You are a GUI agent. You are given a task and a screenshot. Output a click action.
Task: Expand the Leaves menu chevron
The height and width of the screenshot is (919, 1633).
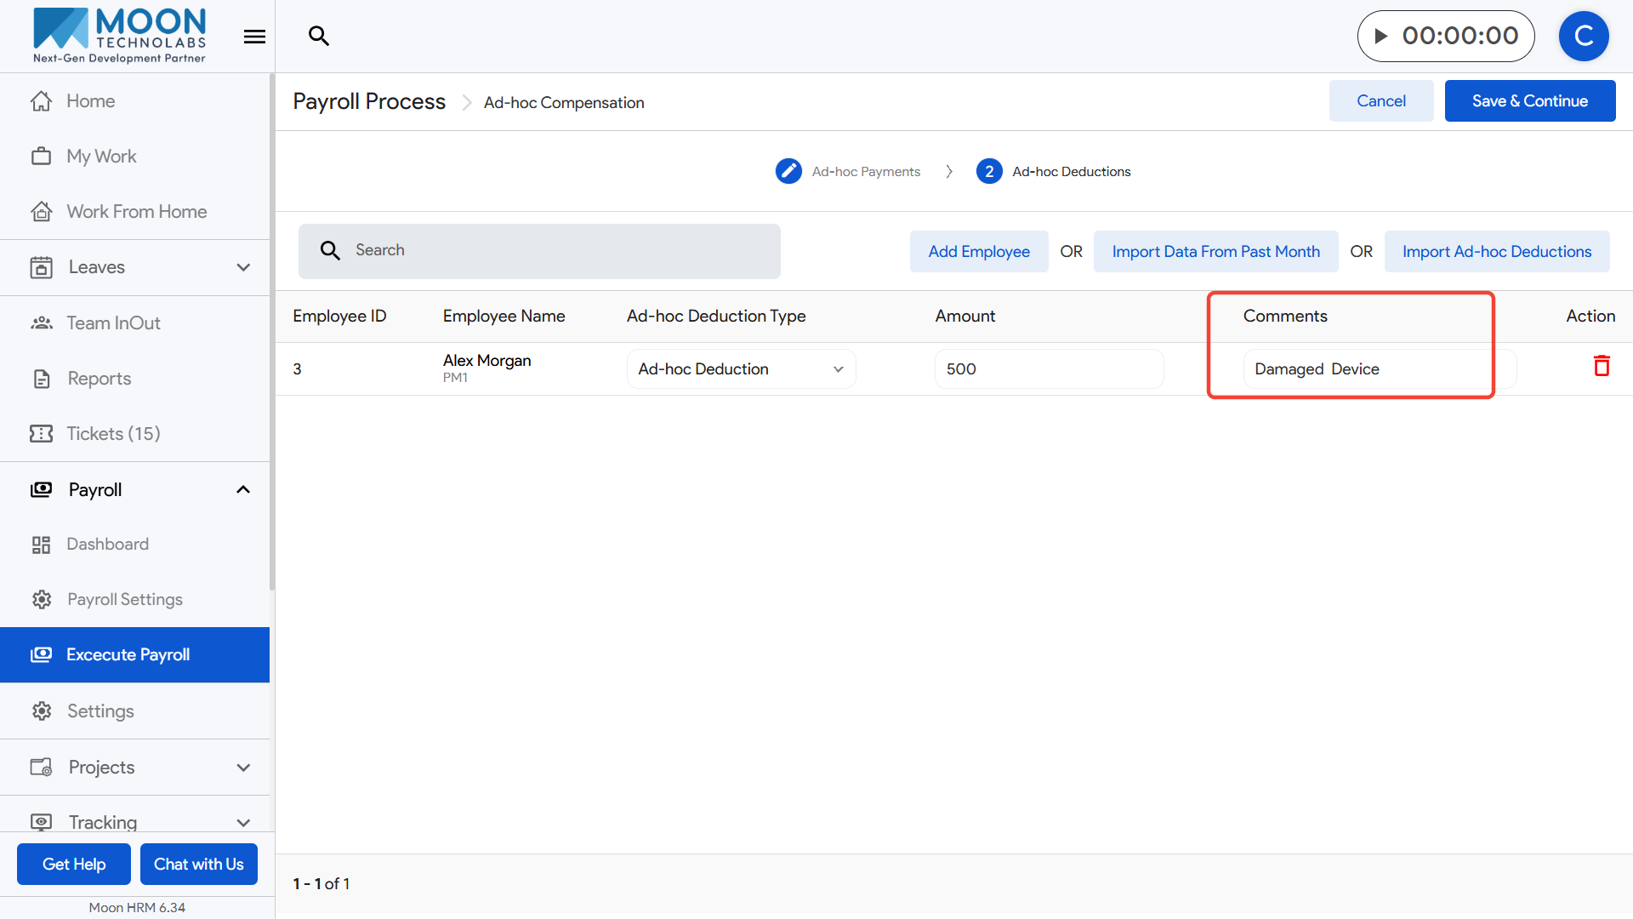tap(243, 267)
